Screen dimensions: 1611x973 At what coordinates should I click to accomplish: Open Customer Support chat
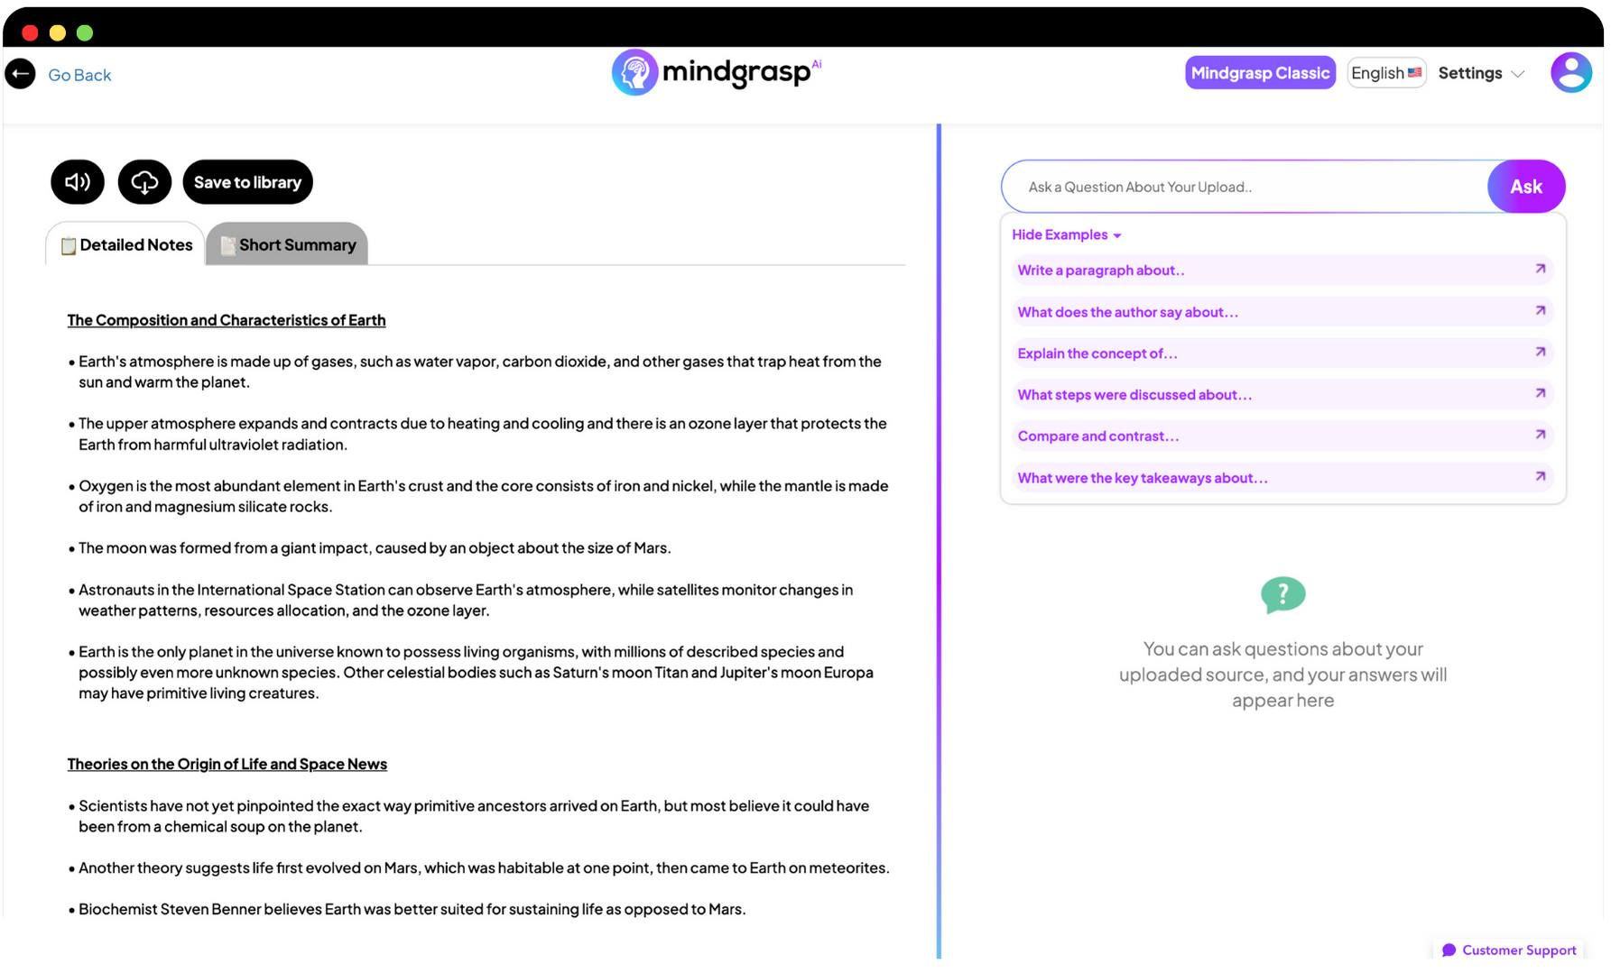1508,950
